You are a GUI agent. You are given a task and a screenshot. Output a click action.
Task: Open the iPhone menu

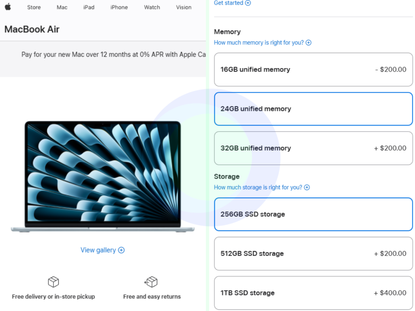119,7
